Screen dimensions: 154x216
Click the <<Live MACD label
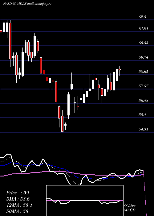[130, 208]
